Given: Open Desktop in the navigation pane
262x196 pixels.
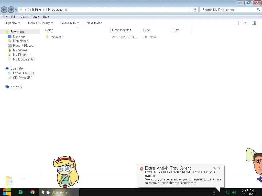Looking at the screenshot, I should pyautogui.click(x=19, y=36).
